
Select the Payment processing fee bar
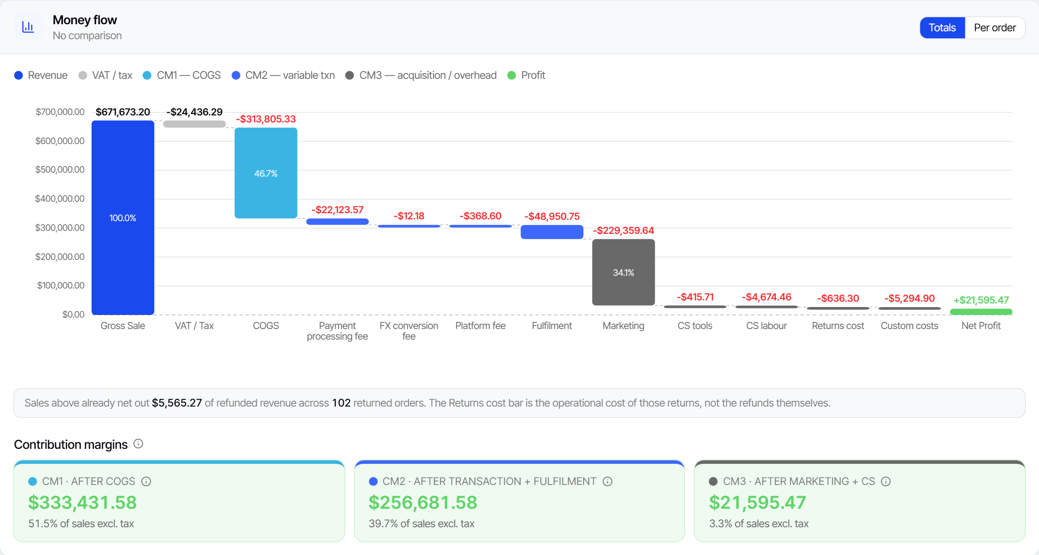(337, 222)
